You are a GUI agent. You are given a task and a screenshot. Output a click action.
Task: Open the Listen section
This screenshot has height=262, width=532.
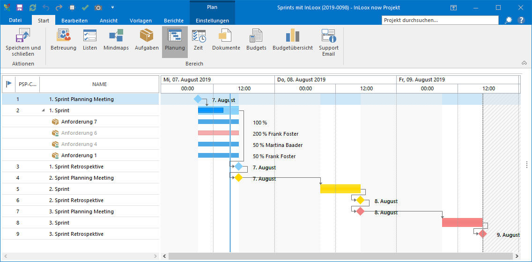89,40
